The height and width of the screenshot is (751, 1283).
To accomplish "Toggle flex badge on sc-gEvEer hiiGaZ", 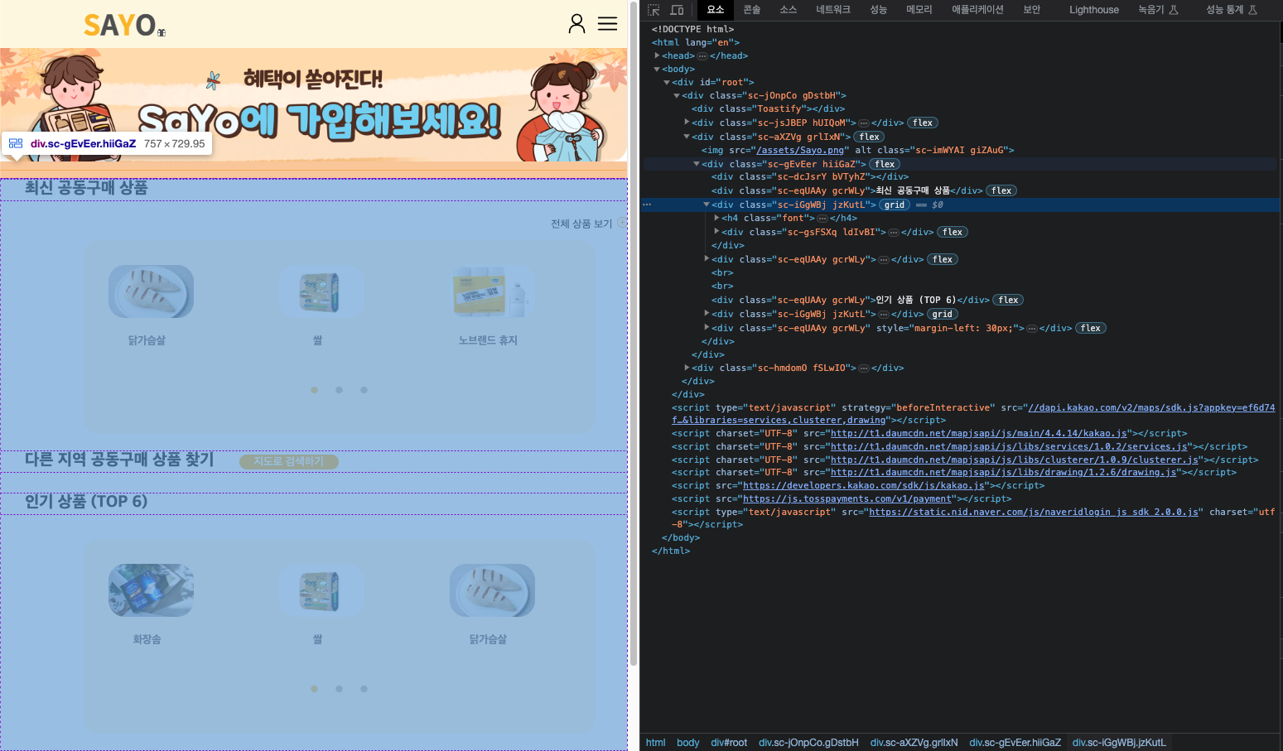I will point(885,164).
